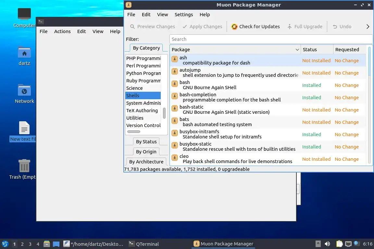
Task: Select the System Administration category
Action: coord(143,103)
